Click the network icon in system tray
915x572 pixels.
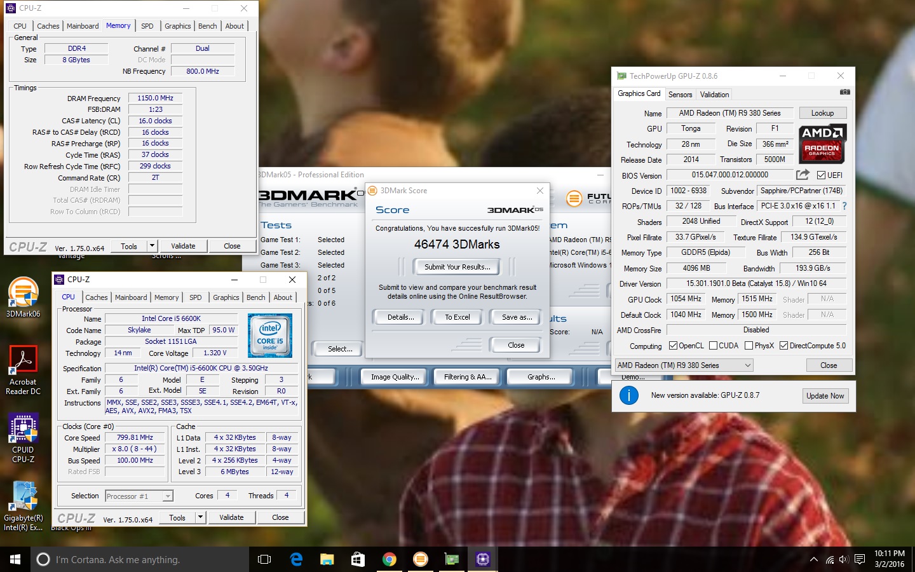[x=829, y=559]
